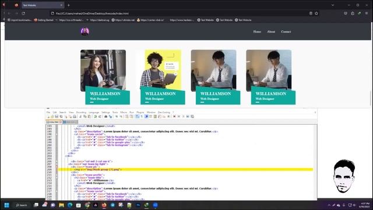Open the Firefox hamburger menu
This screenshot has width=373, height=210.
point(367,13)
